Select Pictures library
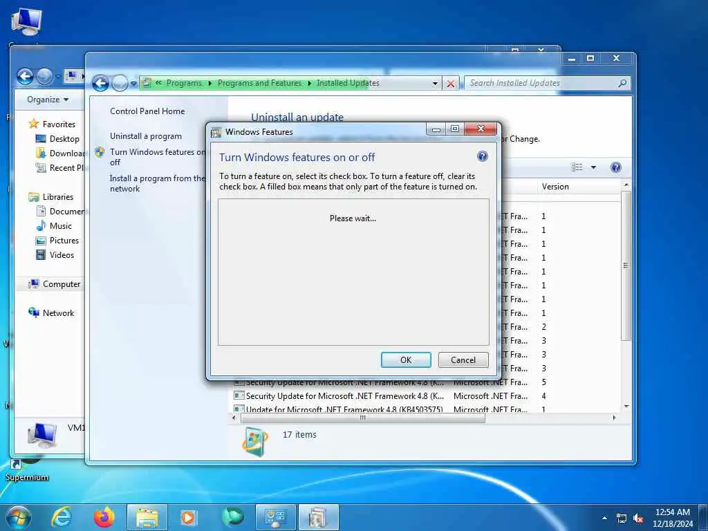This screenshot has height=531, width=708. click(64, 240)
